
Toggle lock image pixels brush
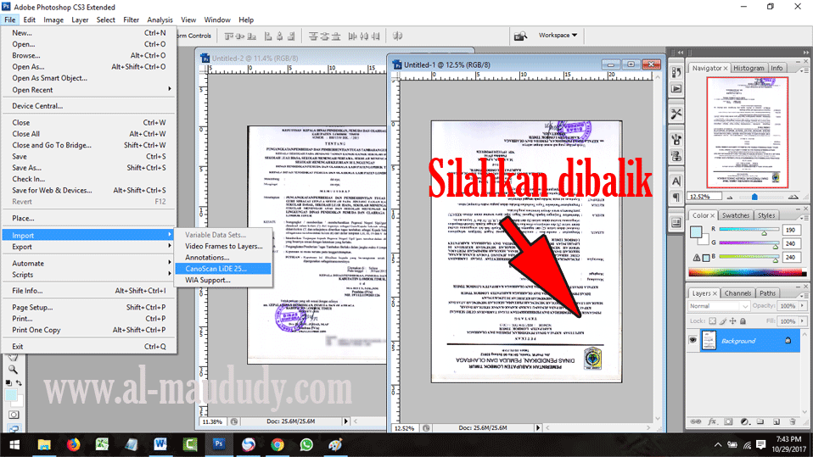click(723, 321)
